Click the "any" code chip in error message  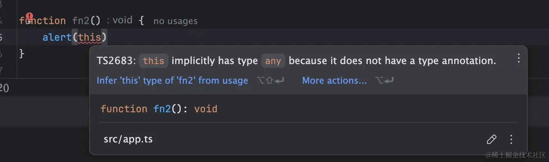click(x=273, y=61)
